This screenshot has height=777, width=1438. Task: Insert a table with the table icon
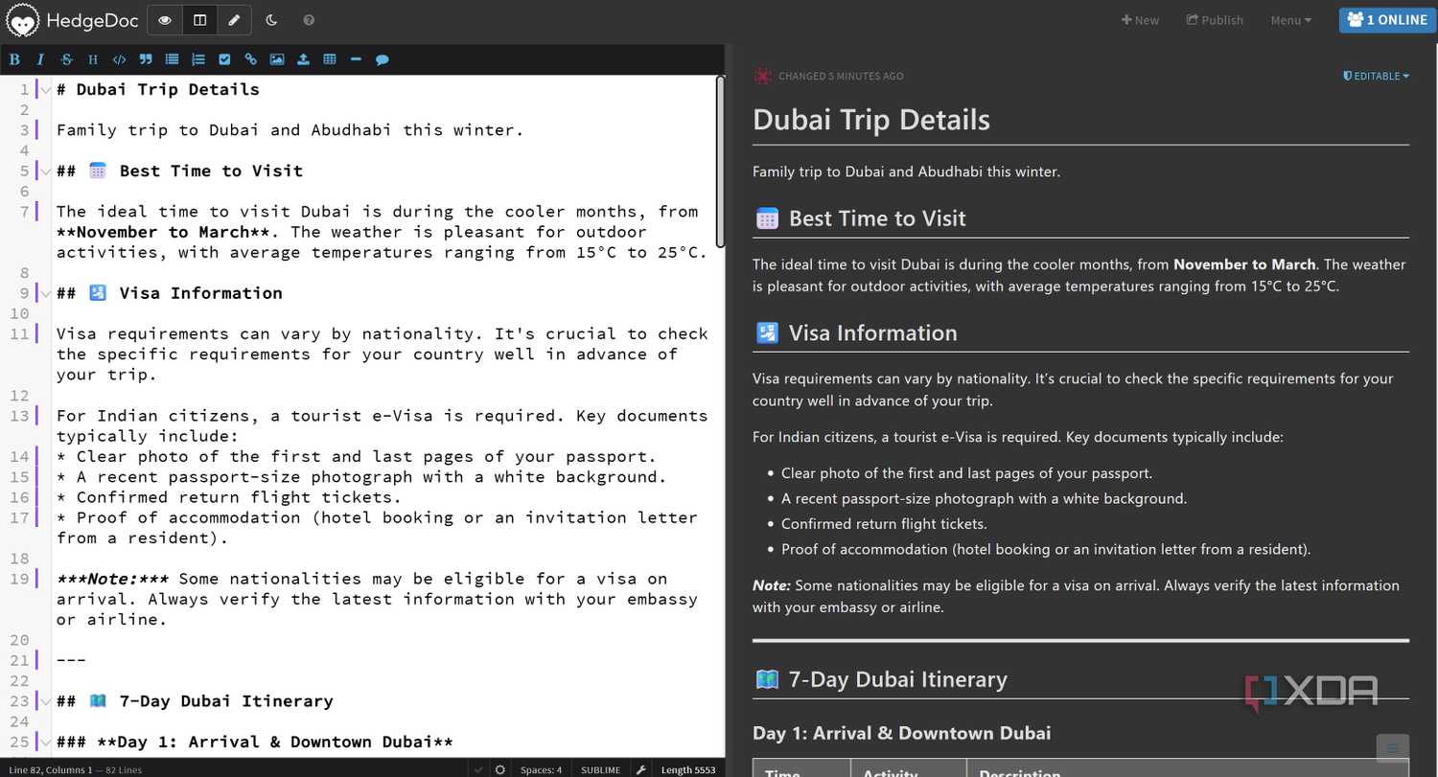click(330, 59)
